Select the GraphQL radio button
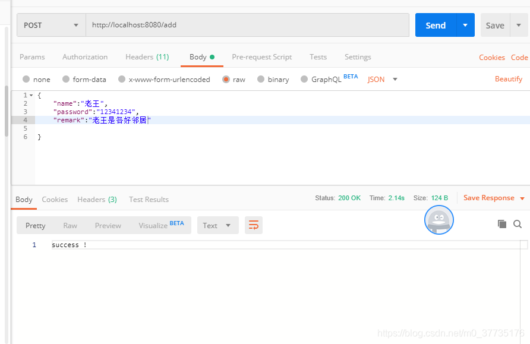530x344 pixels. point(304,79)
